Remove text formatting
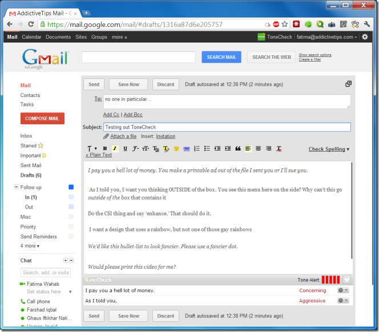 [x=279, y=149]
